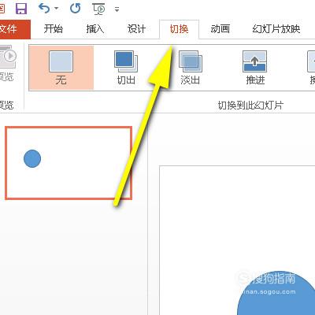The height and width of the screenshot is (315, 315).
Task: Open the 设计 ribbon tab
Action: click(x=136, y=29)
